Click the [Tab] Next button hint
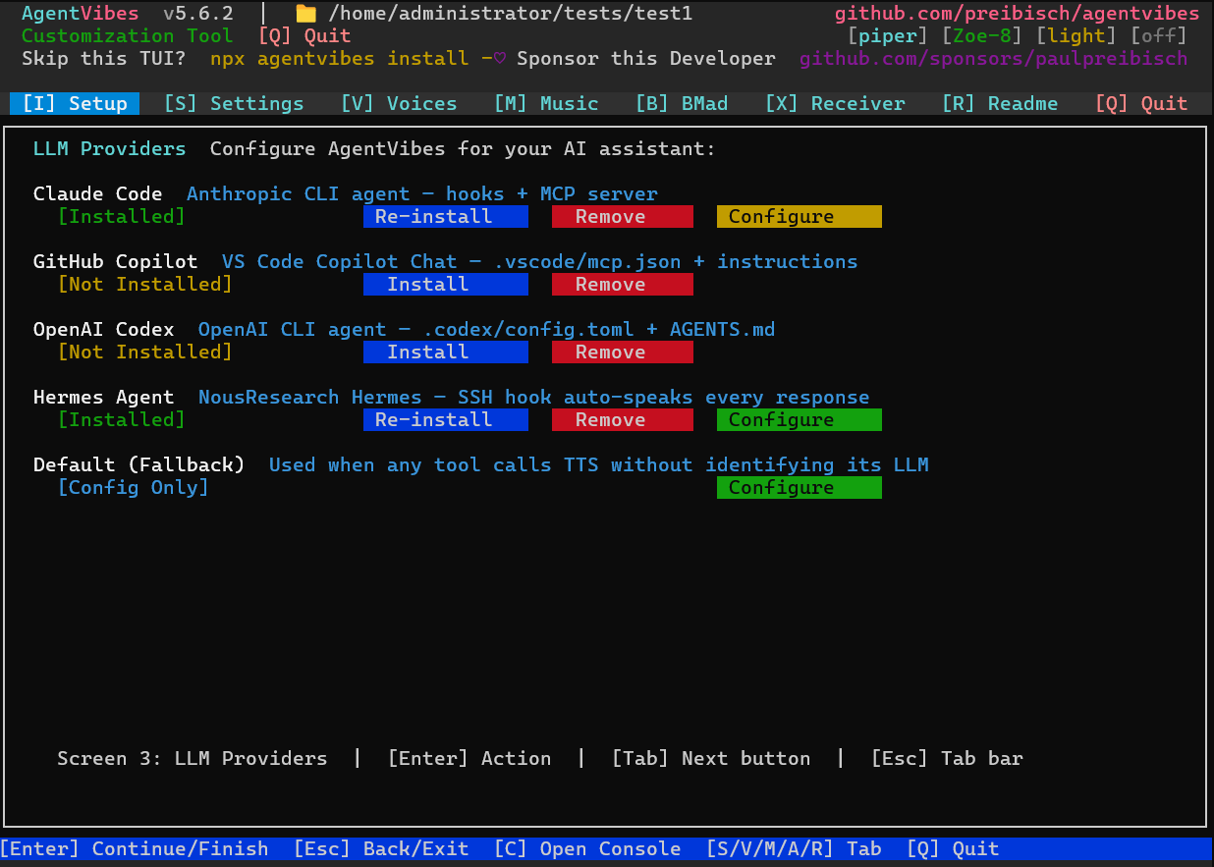Image resolution: width=1214 pixels, height=867 pixels. pyautogui.click(x=711, y=758)
